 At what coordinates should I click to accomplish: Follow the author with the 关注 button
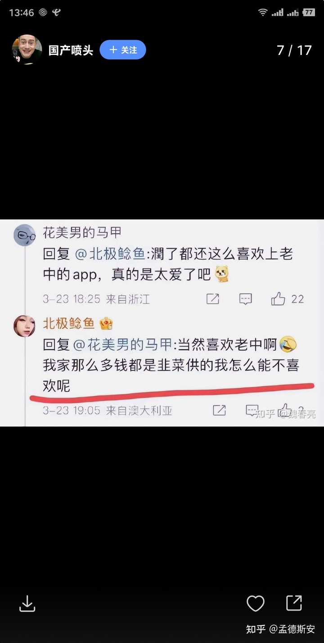[123, 50]
